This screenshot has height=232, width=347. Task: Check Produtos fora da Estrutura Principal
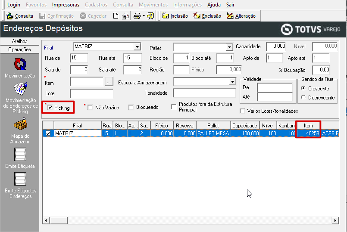174,107
